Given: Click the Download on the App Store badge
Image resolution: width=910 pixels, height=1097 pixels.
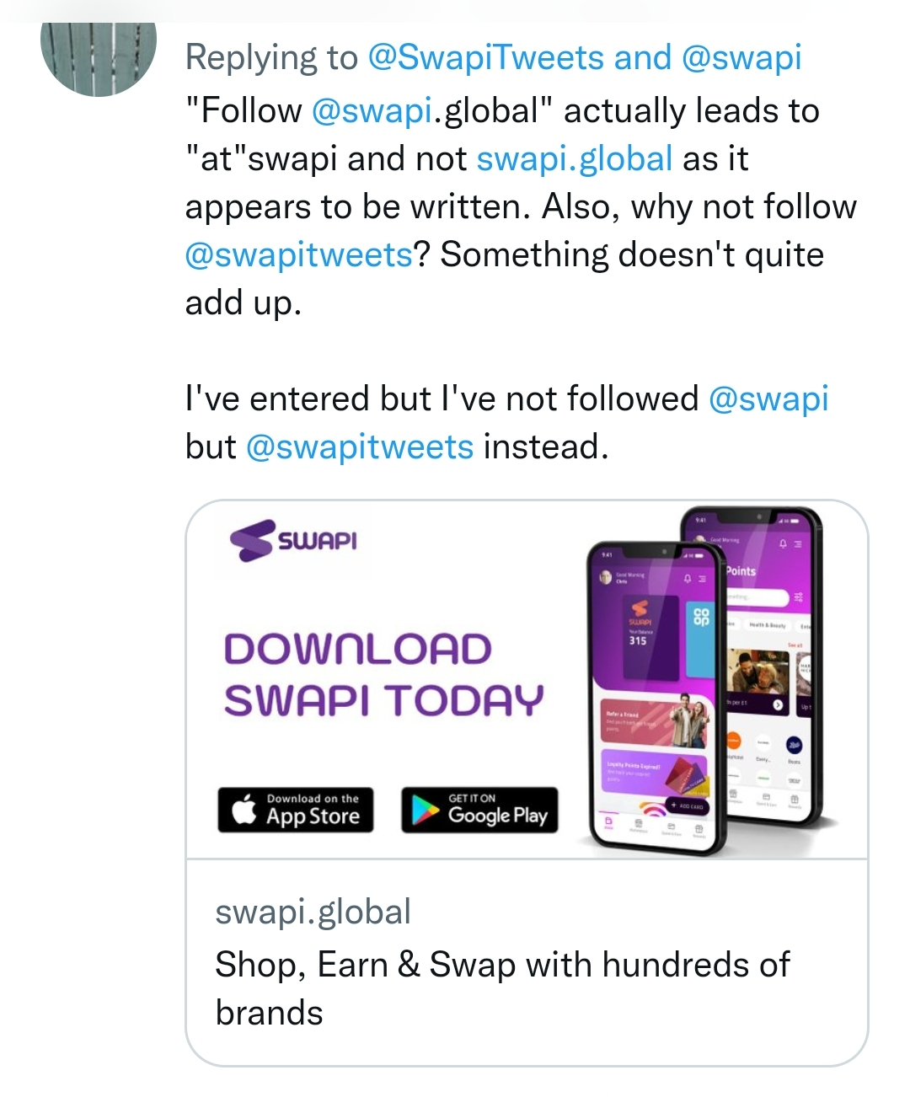Looking at the screenshot, I should point(296,810).
